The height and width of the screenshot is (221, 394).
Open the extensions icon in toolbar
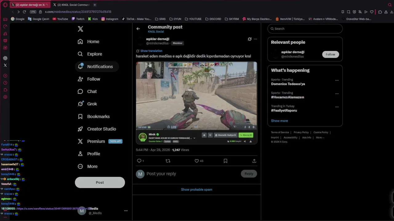[x=380, y=12]
